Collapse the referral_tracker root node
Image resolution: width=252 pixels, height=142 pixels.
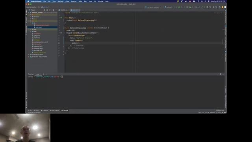[29, 12]
